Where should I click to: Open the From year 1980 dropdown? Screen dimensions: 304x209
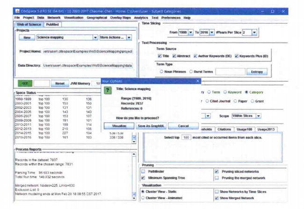tap(191, 32)
